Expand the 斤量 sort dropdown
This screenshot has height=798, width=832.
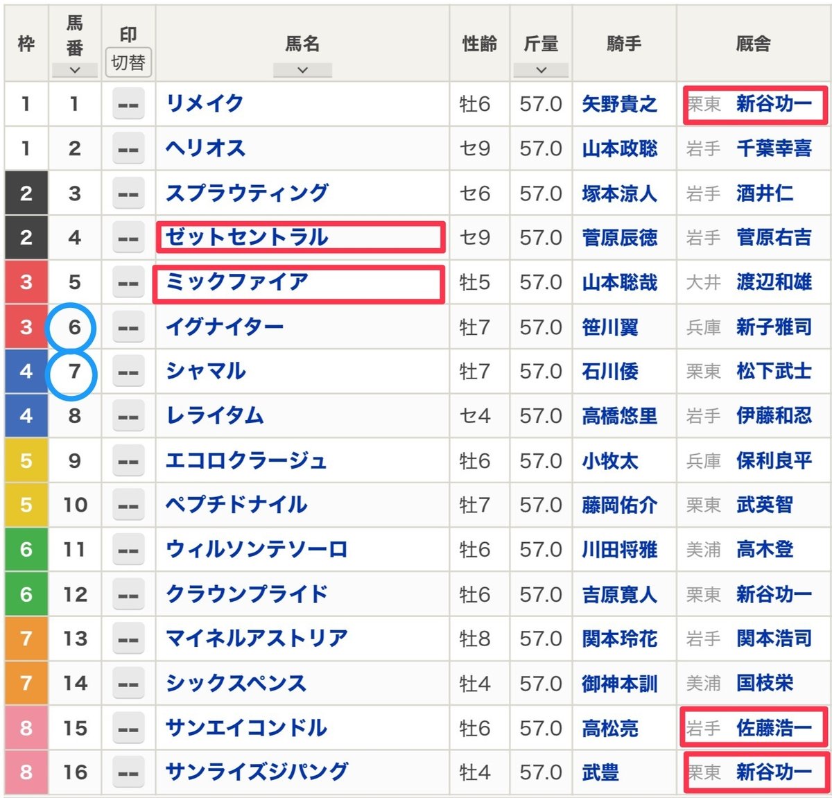tap(540, 69)
